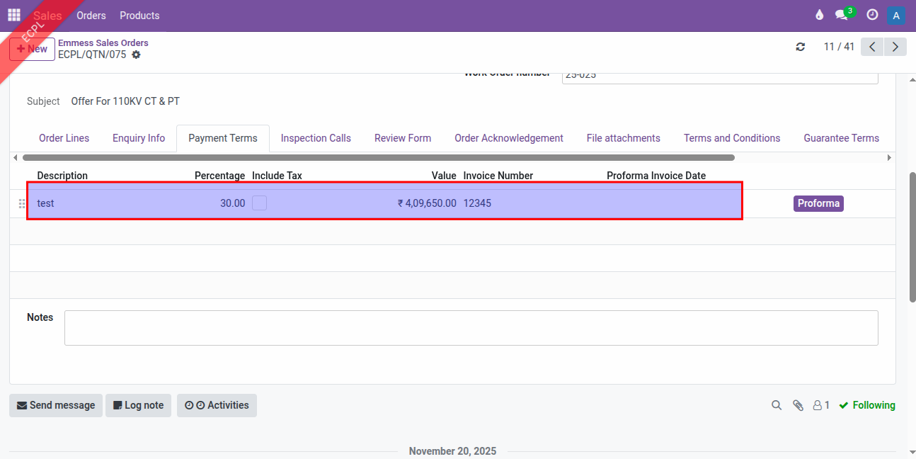Viewport: 916px width, 459px height.
Task: Click inside the Notes text field
Action: [471, 328]
